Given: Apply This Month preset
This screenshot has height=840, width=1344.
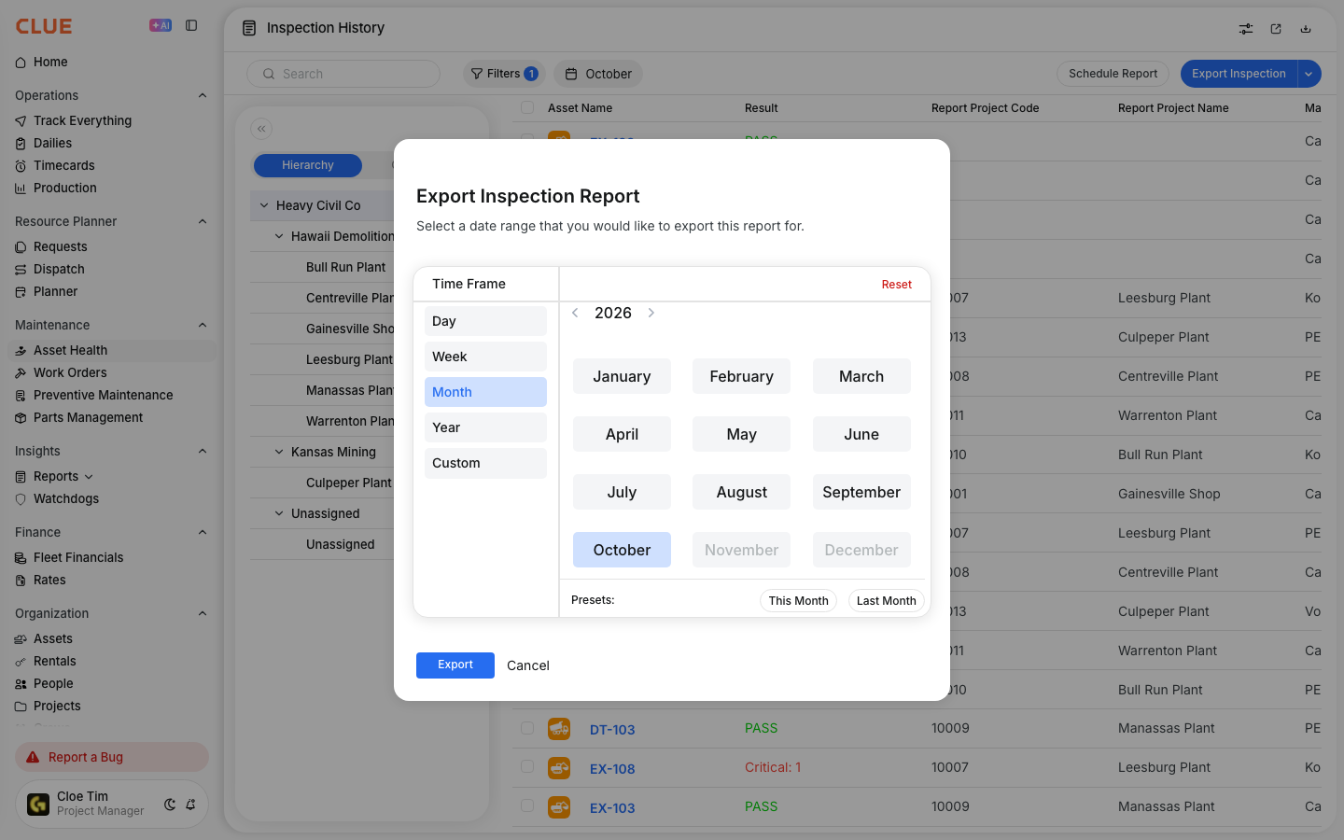Looking at the screenshot, I should (799, 600).
